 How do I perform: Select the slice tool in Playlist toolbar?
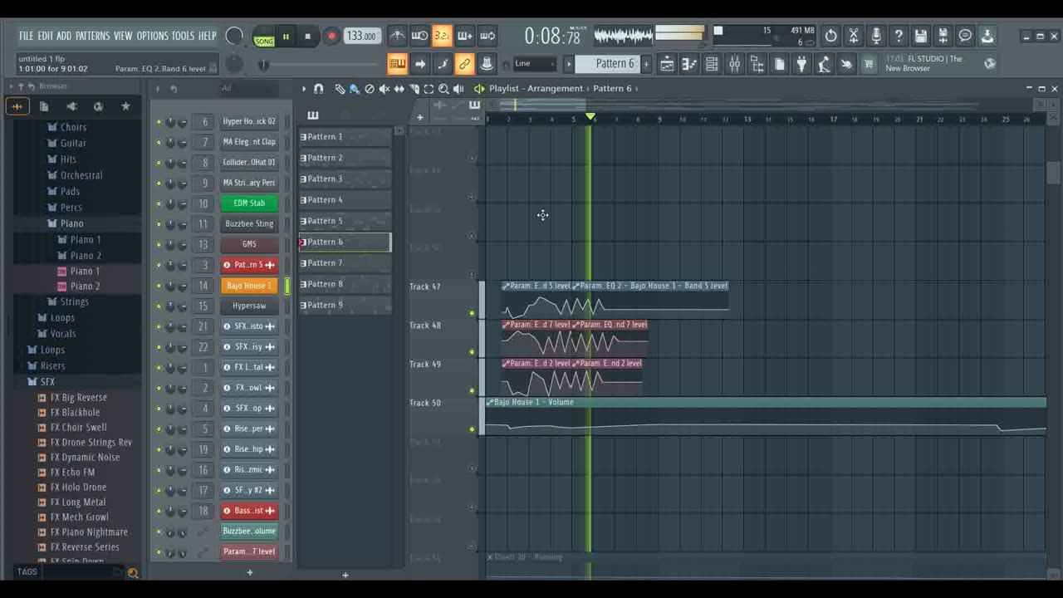pyautogui.click(x=414, y=89)
